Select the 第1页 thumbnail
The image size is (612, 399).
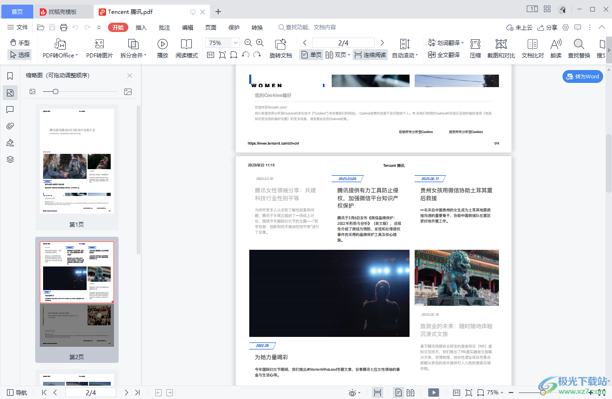point(77,167)
